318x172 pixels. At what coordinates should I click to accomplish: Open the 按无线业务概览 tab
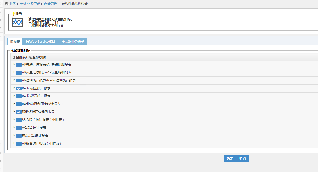pyautogui.click(x=72, y=42)
